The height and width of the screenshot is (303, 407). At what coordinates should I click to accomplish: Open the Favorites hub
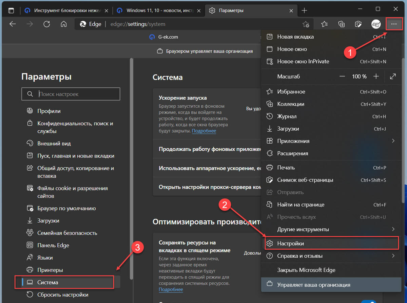(x=324, y=24)
